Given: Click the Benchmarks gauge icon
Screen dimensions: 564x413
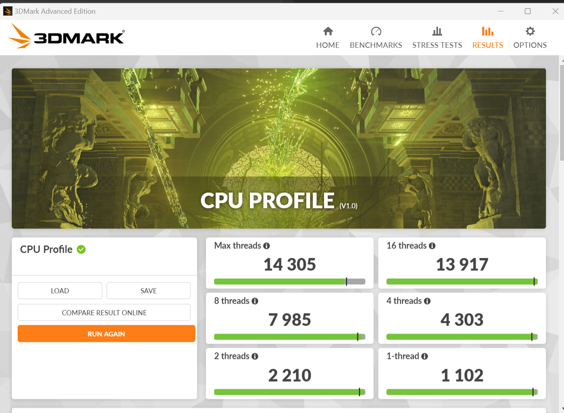Looking at the screenshot, I should pyautogui.click(x=376, y=31).
